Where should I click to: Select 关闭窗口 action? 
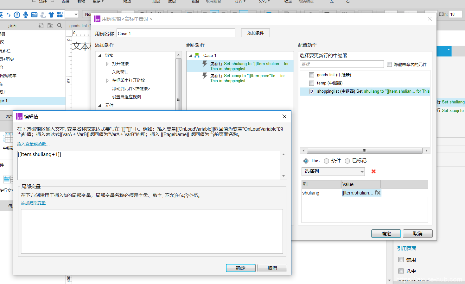(x=120, y=72)
